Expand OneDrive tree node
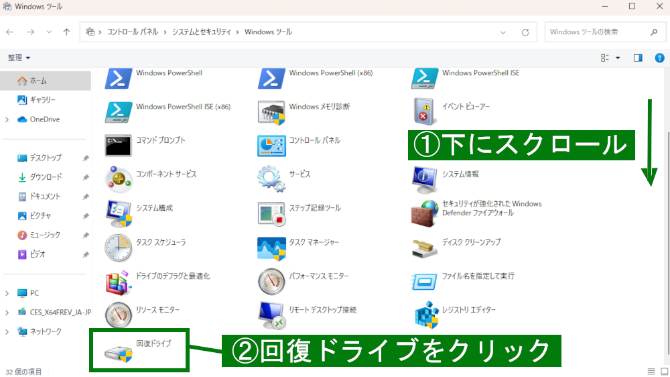This screenshot has height=377, width=670. click(x=7, y=119)
